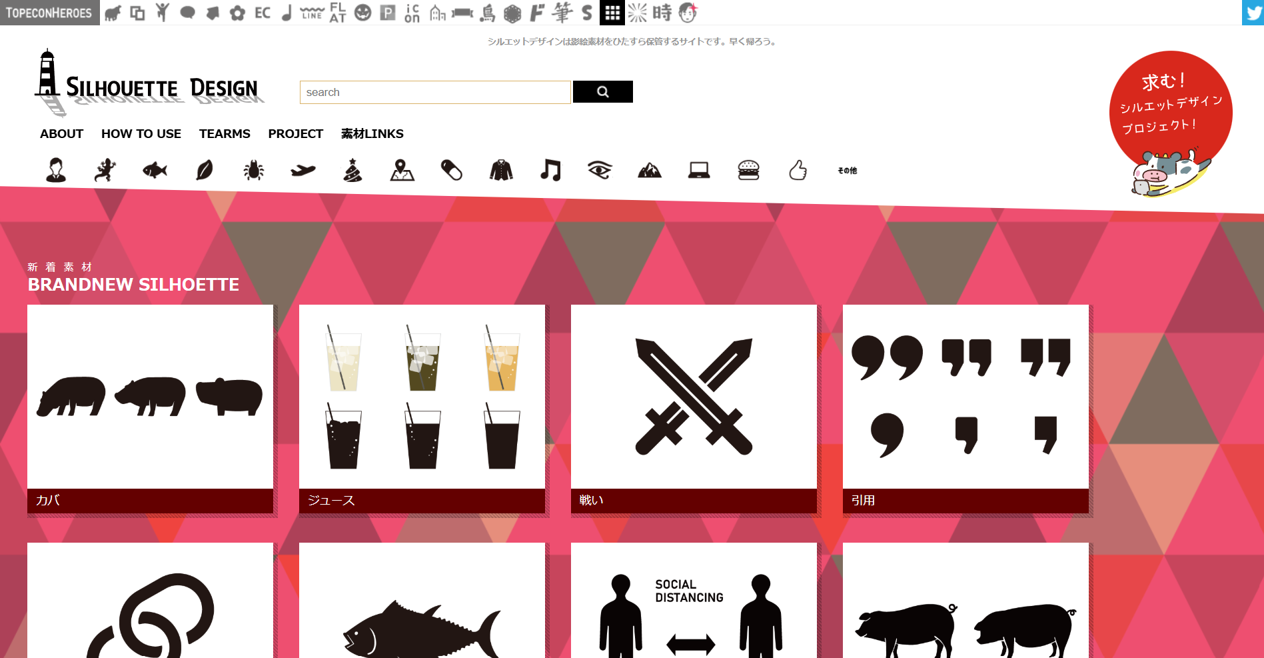Open the LINE wave icon in the top bar

tap(312, 13)
